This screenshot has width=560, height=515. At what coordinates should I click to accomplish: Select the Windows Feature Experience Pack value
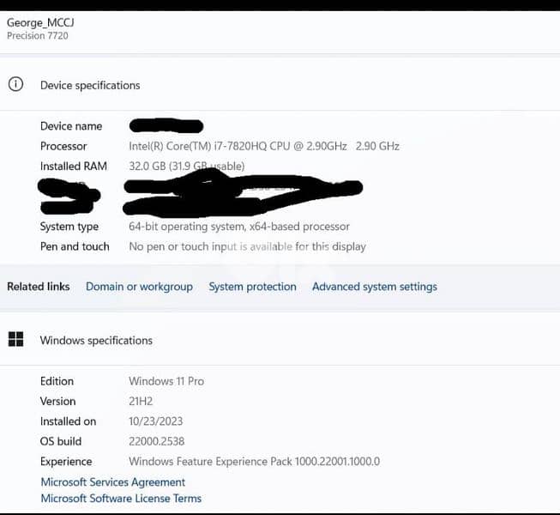click(x=255, y=462)
